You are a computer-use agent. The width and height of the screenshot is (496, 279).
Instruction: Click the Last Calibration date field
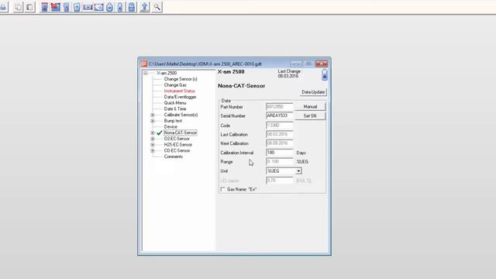click(280, 134)
